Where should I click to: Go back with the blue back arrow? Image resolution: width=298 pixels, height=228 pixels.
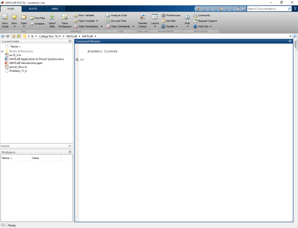tap(3, 36)
